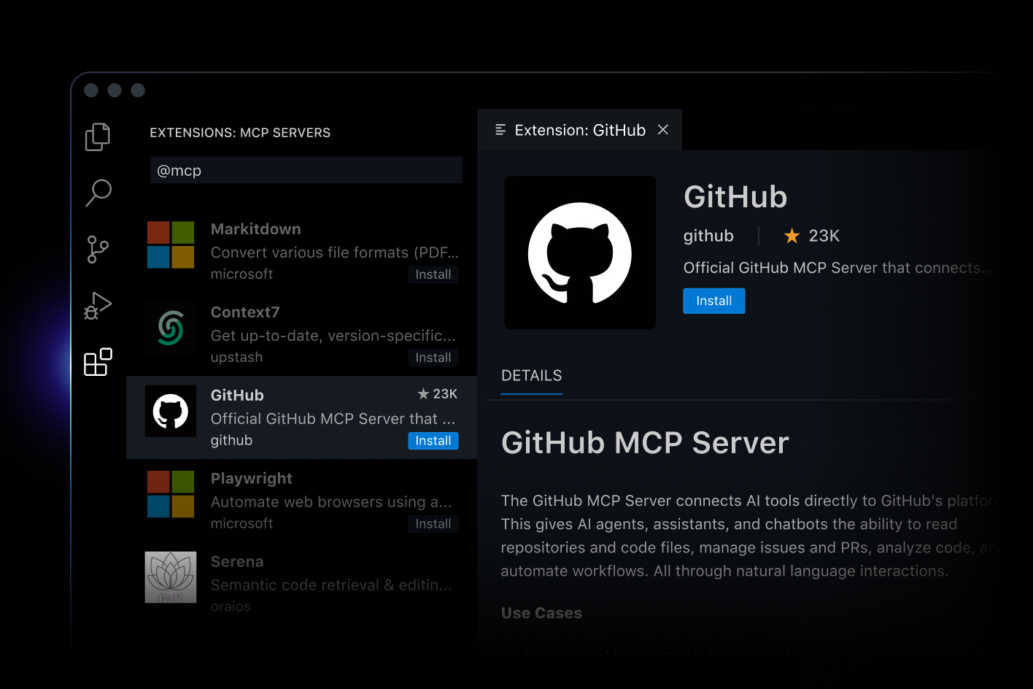Click the GitHub octocat icon in list
Image resolution: width=1033 pixels, height=689 pixels.
point(171,412)
